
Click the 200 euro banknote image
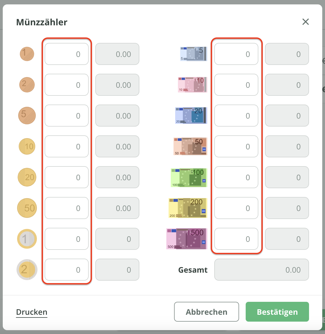(x=188, y=208)
